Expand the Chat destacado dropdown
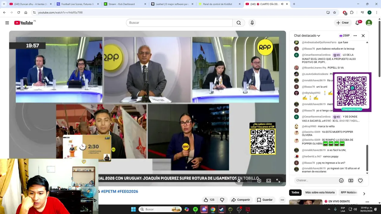This screenshot has height=214, width=381. coord(307,36)
